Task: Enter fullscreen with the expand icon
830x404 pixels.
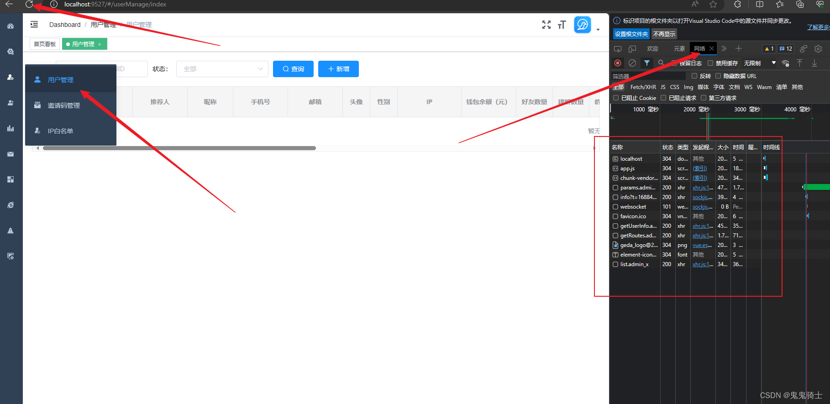Action: (546, 25)
